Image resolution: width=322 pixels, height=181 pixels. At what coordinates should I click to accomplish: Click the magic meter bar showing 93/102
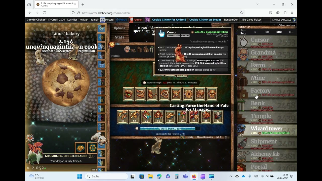[x=170, y=129]
